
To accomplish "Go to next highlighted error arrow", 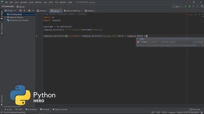I will point(203,15).
